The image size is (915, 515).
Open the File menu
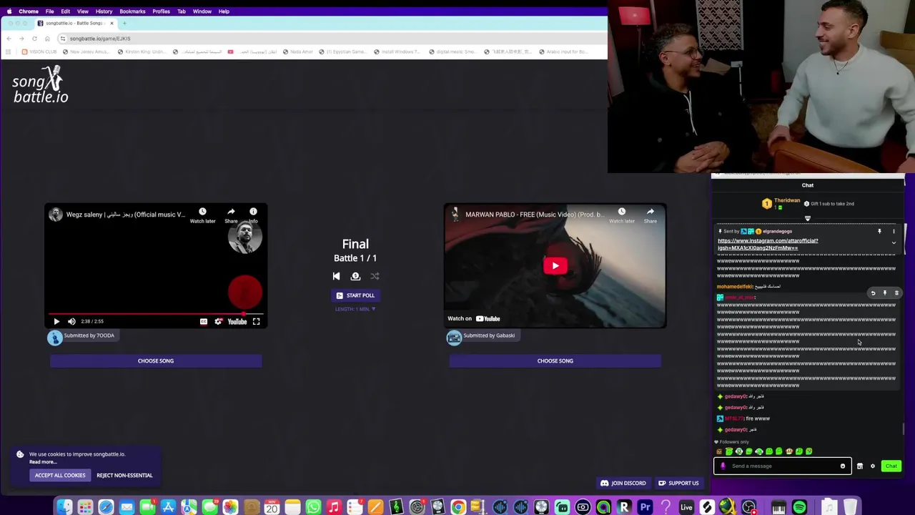(x=50, y=11)
